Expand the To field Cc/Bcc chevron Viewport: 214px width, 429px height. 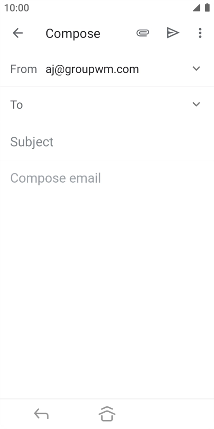196,104
